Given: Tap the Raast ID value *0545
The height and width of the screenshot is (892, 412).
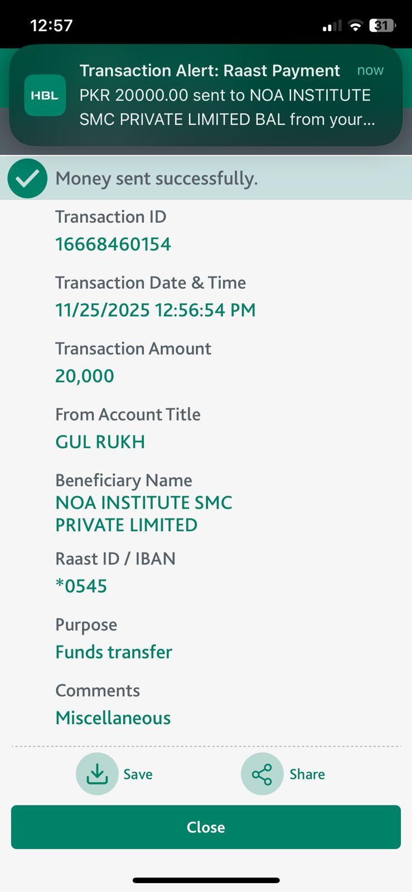Looking at the screenshot, I should coord(81,586).
